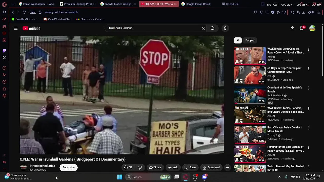
Task: Open YouTube create upload icon
Action: click(292, 28)
